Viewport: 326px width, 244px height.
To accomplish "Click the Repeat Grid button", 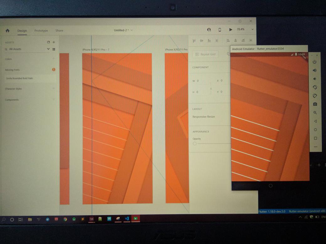I will pyautogui.click(x=205, y=54).
